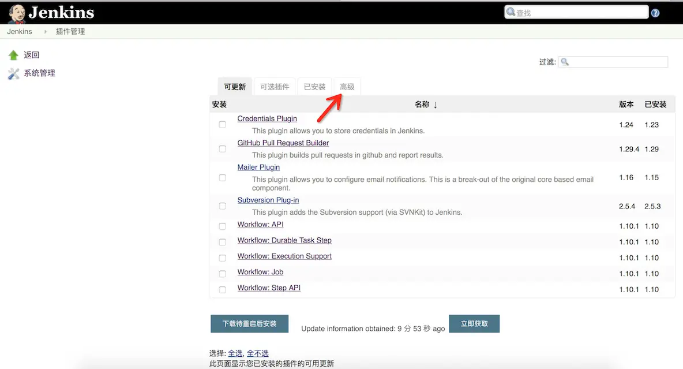Switch to the 可更新 tab
Screen dimensions: 683x369
(235, 87)
